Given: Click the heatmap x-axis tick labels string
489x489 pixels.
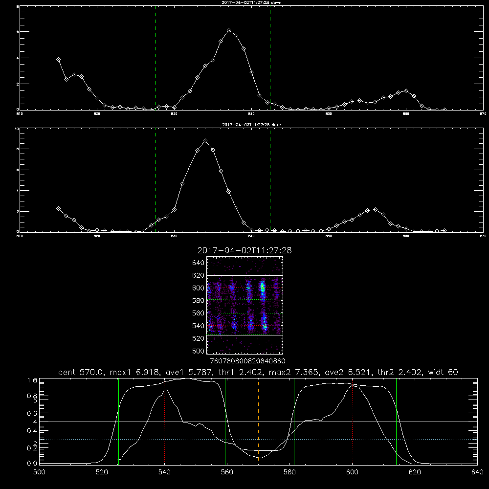Looking at the screenshot, I should click(248, 361).
